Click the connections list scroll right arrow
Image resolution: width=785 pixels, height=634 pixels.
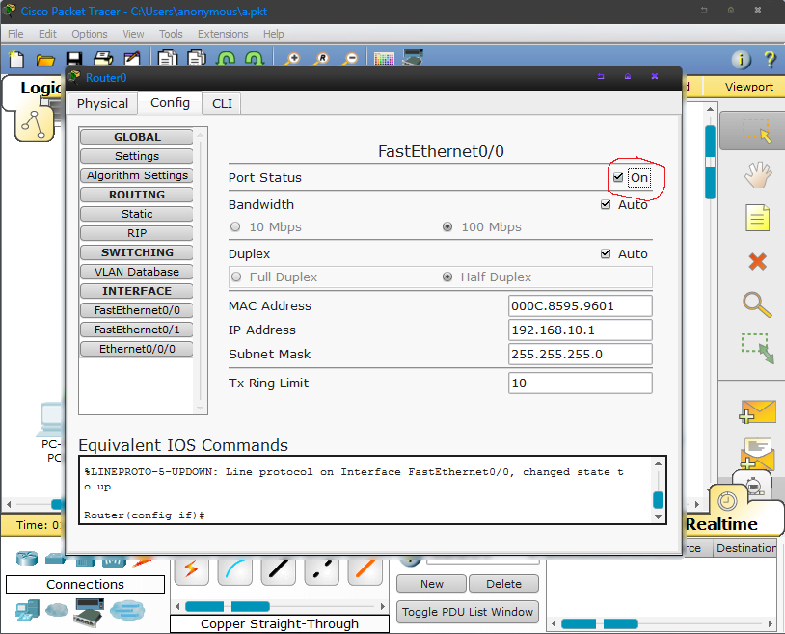pyautogui.click(x=383, y=606)
